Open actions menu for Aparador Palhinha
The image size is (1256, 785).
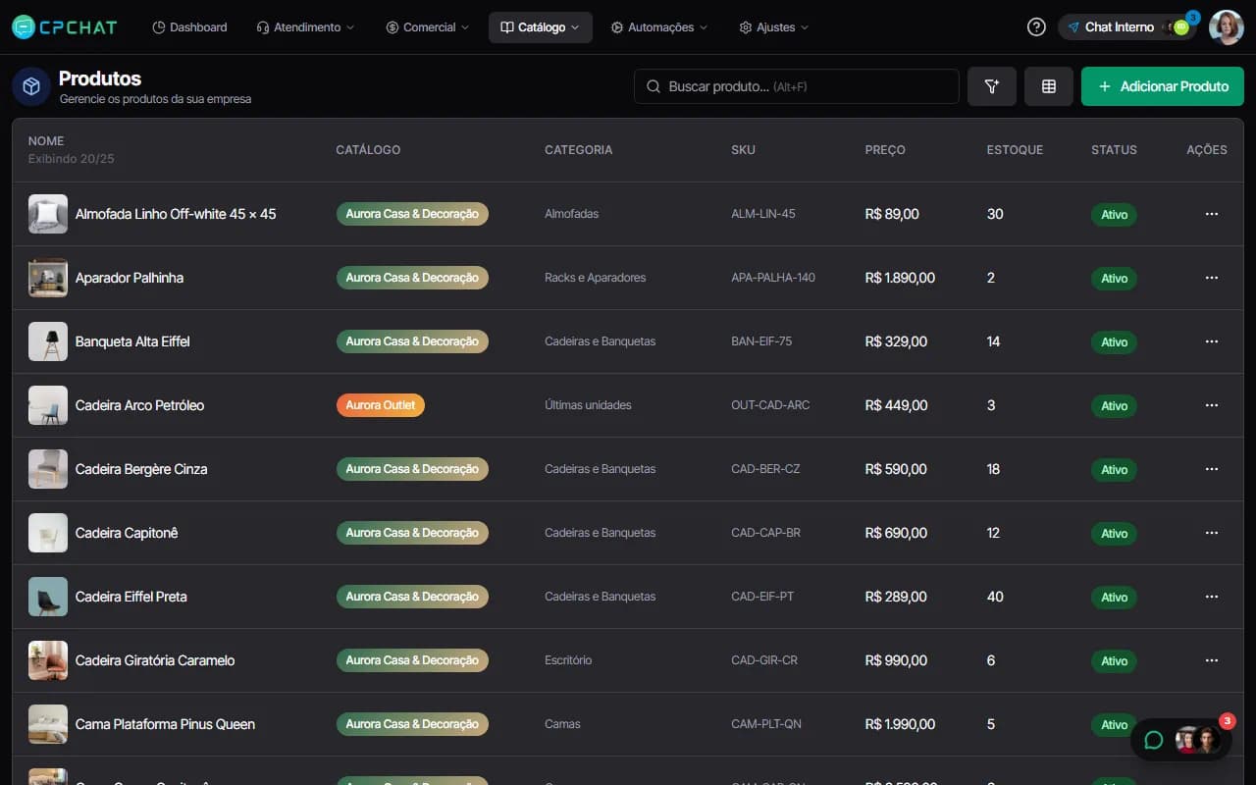(1212, 278)
